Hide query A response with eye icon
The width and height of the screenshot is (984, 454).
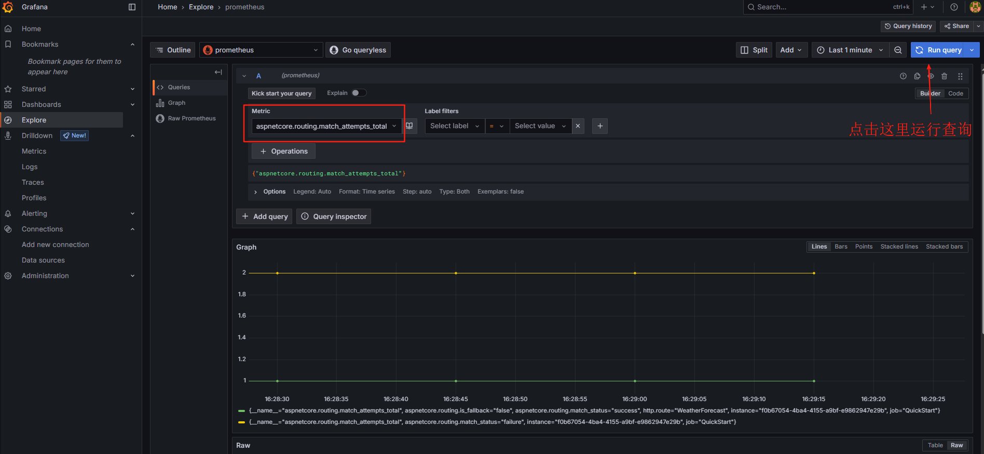931,76
